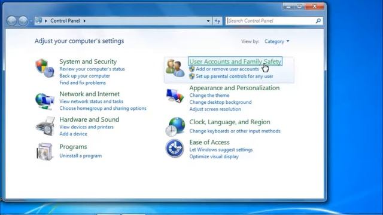Open the View by Category dropdown
This screenshot has height=215, width=383.
(276, 41)
